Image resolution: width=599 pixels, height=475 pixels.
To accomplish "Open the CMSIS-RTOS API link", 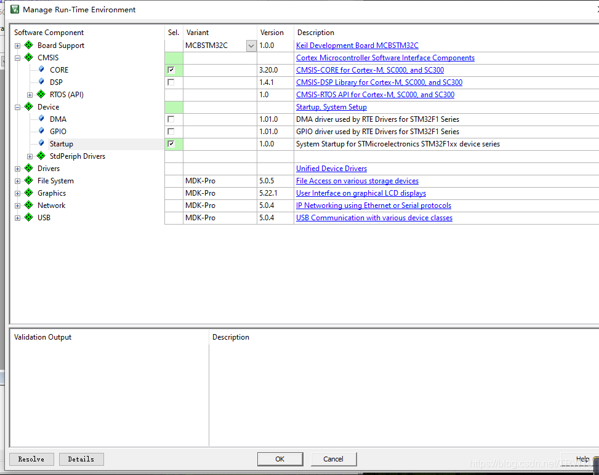I will [x=375, y=94].
